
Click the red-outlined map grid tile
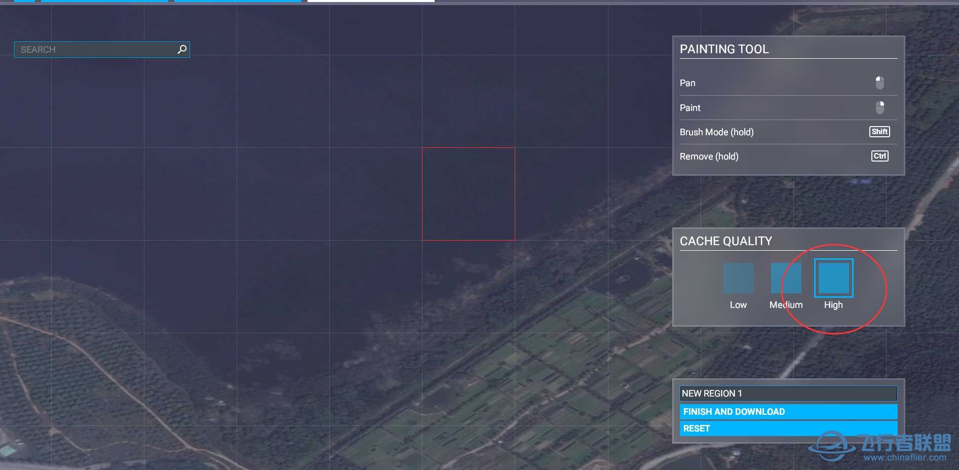[469, 194]
